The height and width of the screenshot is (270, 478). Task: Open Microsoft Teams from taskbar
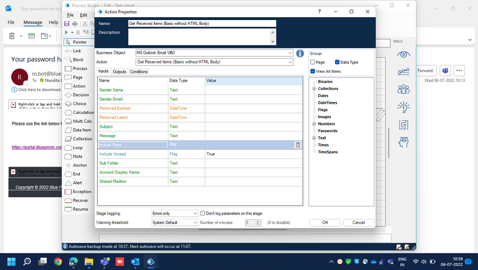pos(104,261)
